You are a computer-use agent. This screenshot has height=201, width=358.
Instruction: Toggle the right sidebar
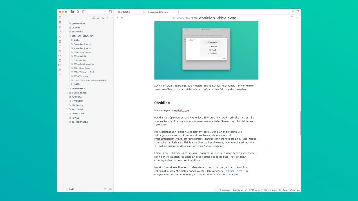click(x=298, y=12)
